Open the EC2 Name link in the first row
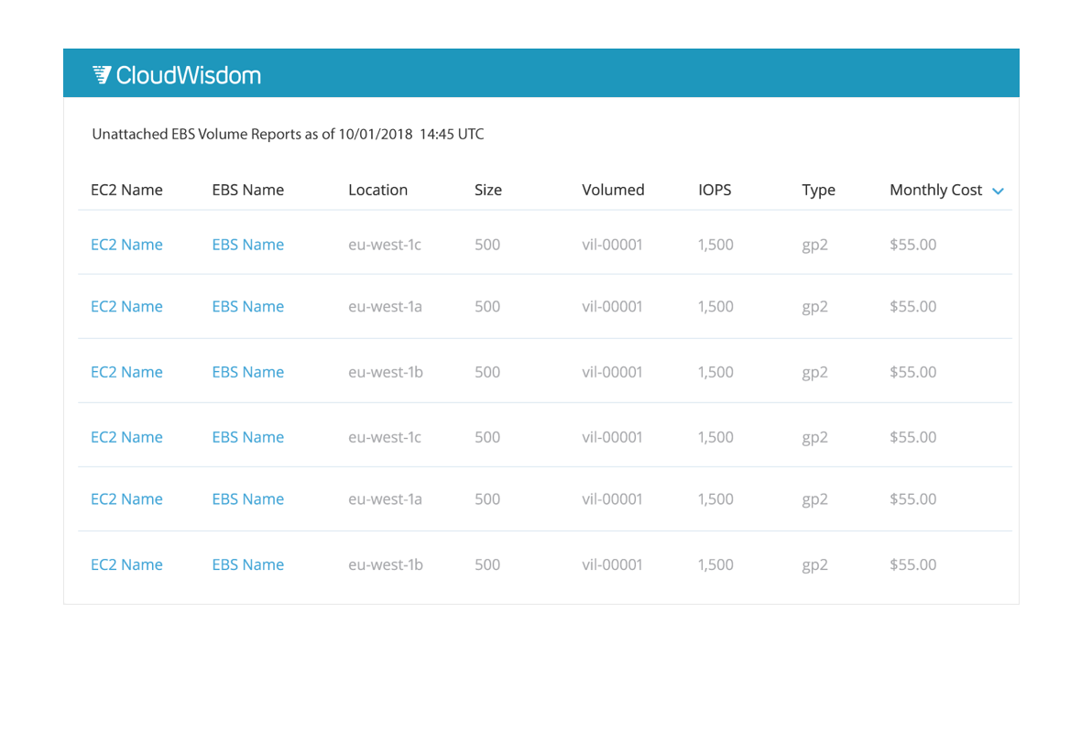The height and width of the screenshot is (733, 1081). pyautogui.click(x=126, y=245)
